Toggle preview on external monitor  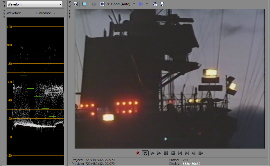coord(85,4)
